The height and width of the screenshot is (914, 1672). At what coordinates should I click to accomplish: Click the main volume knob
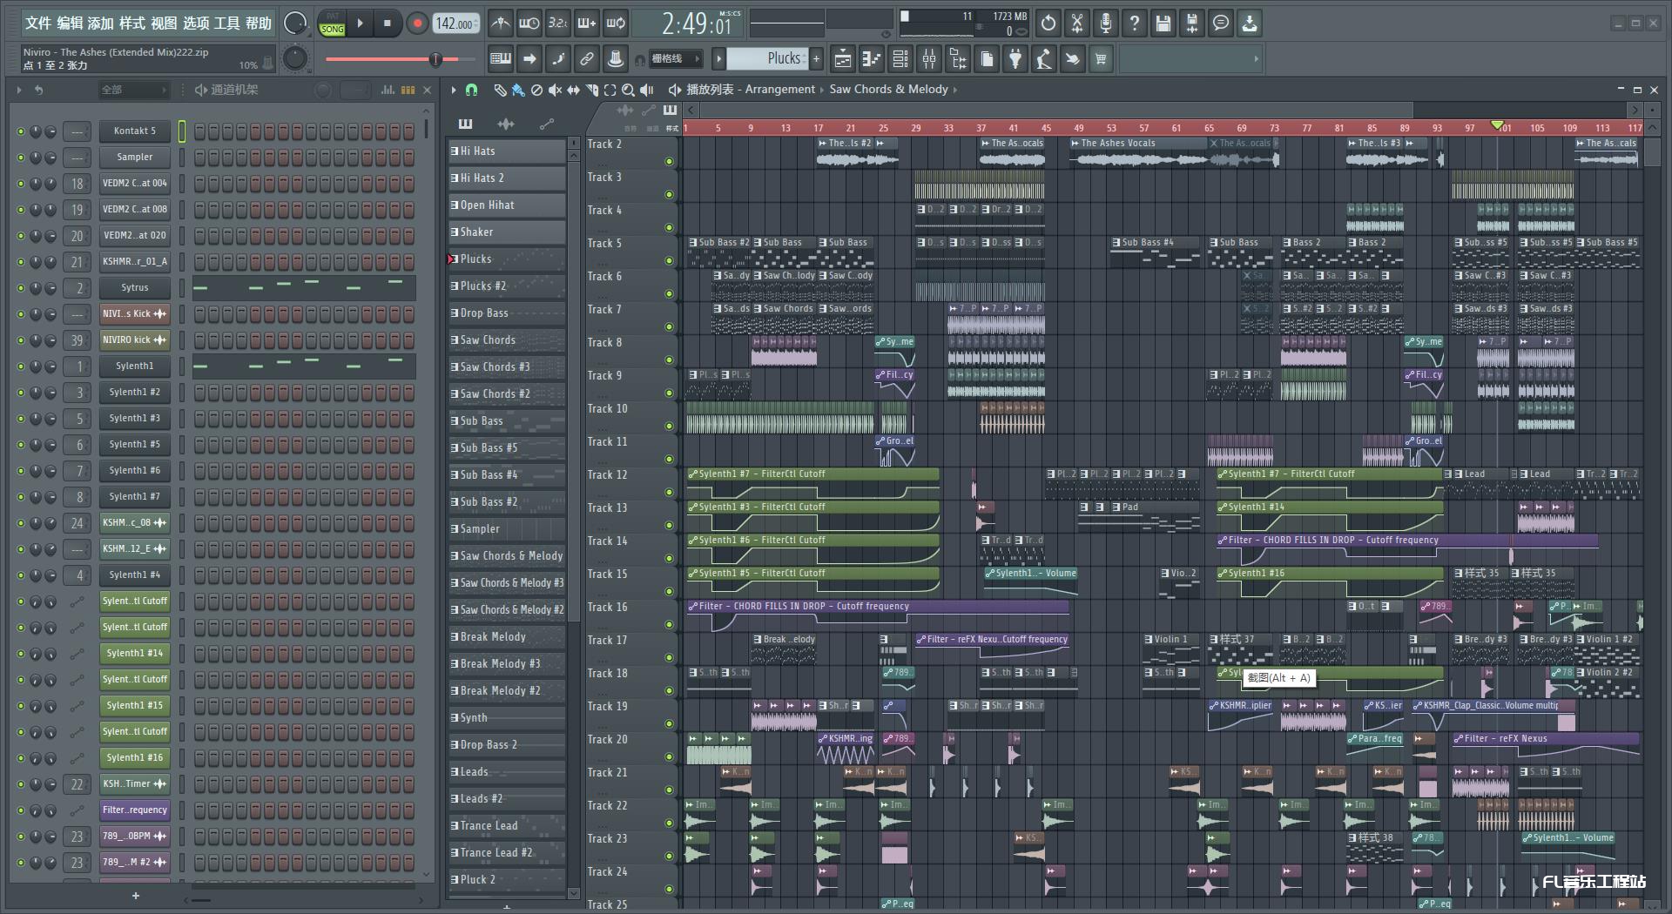295,24
